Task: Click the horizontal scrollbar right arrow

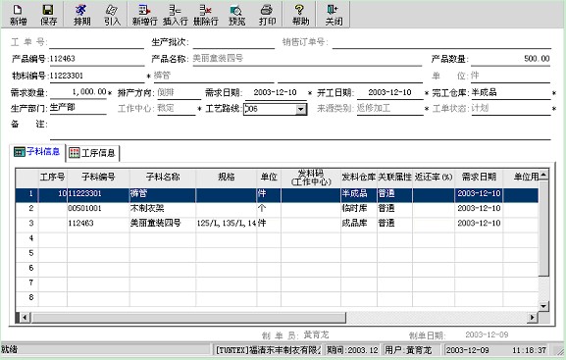Action: tap(532, 318)
